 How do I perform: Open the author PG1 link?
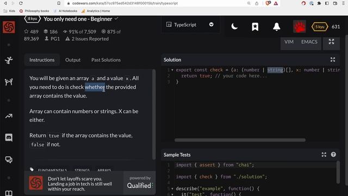coord(52,39)
